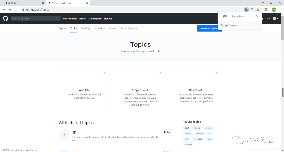284x152 pixels.
Task: Open Translate popup options menu
Action: tap(251, 16)
